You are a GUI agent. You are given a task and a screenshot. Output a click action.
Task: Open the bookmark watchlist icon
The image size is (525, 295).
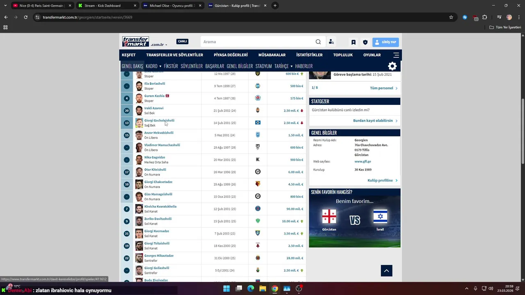(x=353, y=42)
